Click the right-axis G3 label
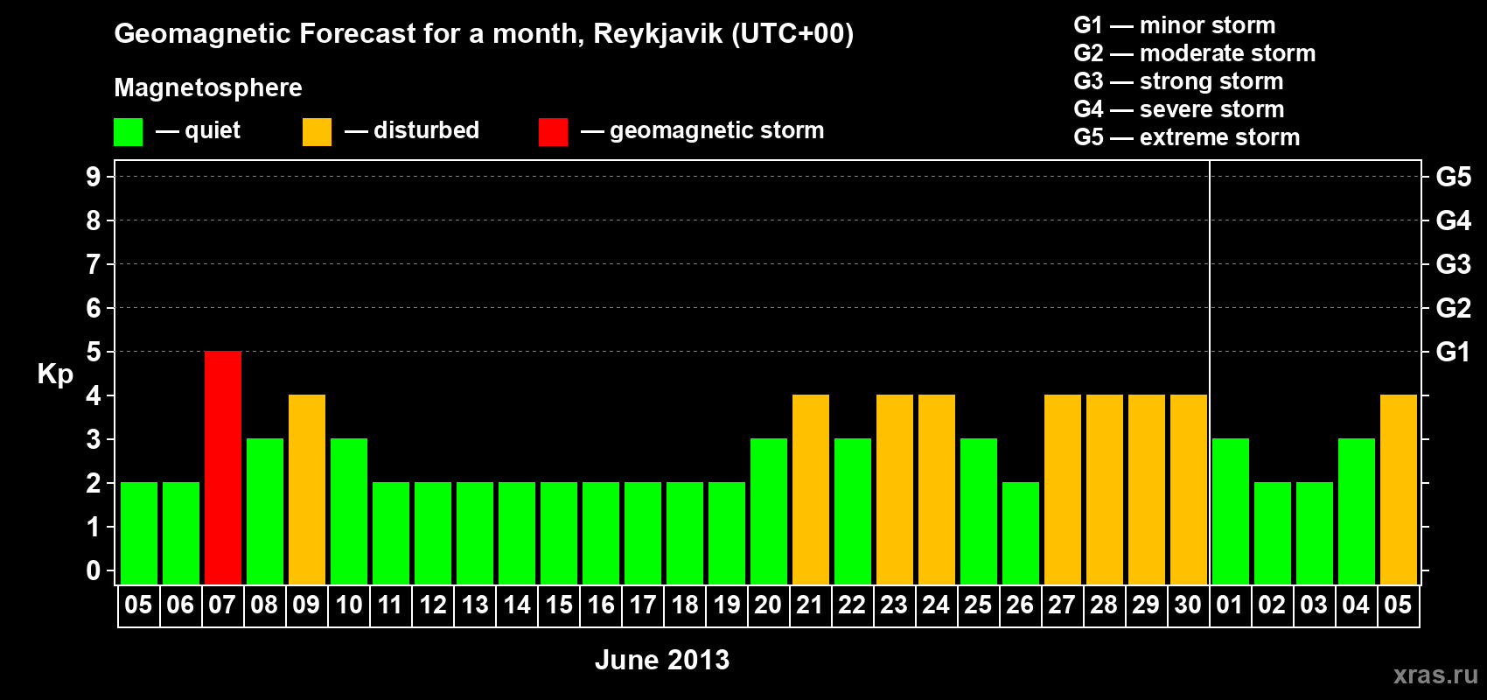 coord(1453,264)
